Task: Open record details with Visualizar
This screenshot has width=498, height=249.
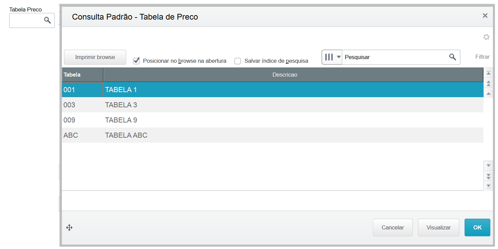Action: pos(438,227)
